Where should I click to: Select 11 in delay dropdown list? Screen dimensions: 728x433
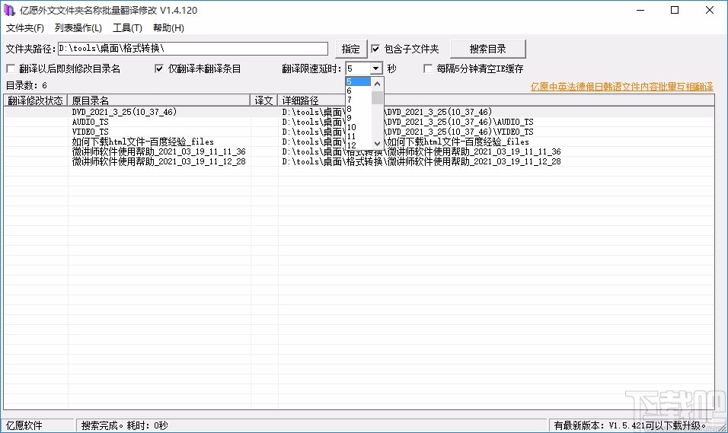click(358, 136)
